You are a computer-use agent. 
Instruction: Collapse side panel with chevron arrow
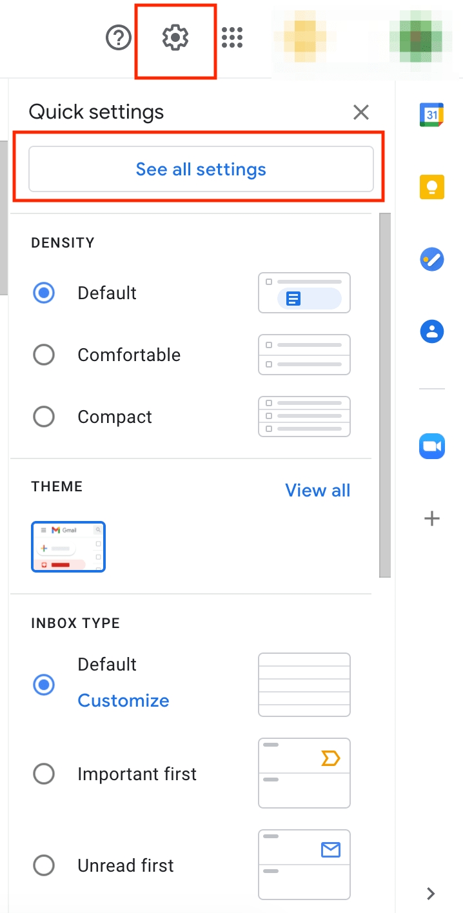pyautogui.click(x=431, y=893)
